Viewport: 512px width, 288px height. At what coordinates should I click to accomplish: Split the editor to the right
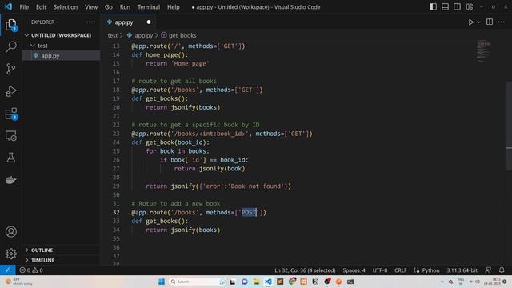pos(490,22)
